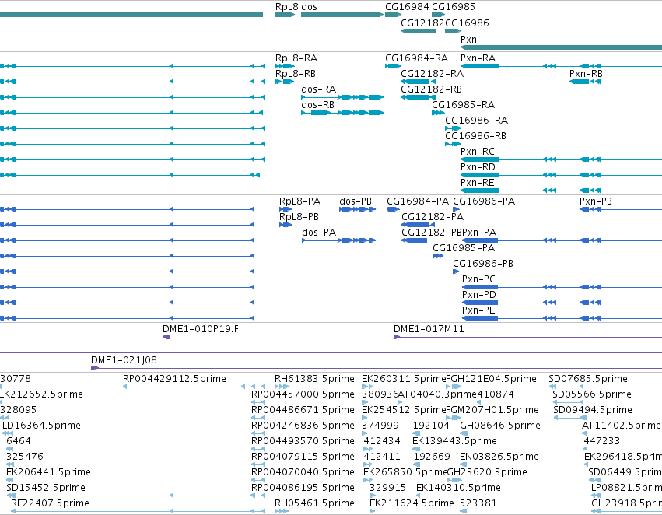Screen dimensions: 662x515
Task: Click EST EK206441.5prime
Action: [x=48, y=472]
